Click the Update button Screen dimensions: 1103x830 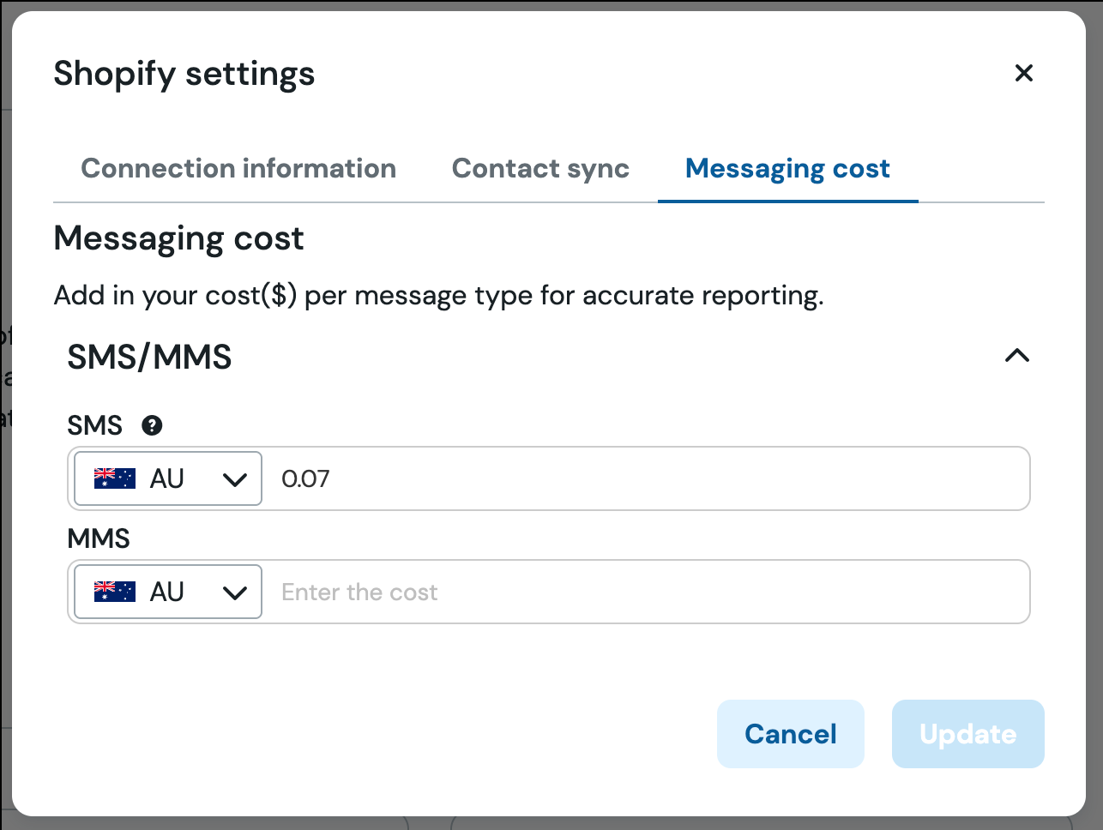[967, 734]
